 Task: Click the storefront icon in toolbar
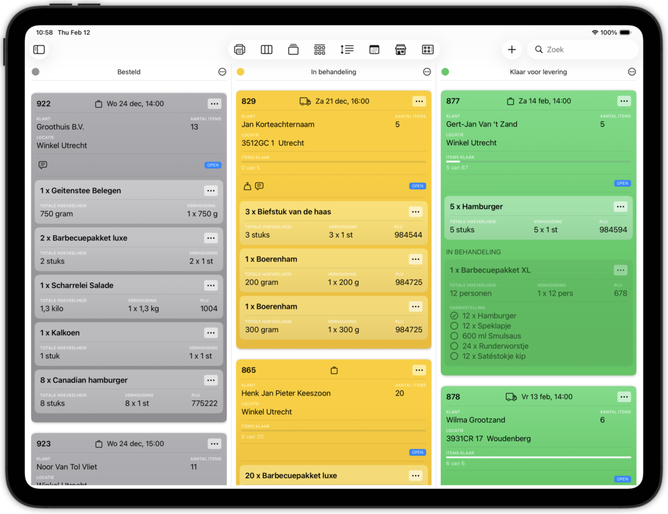(401, 50)
